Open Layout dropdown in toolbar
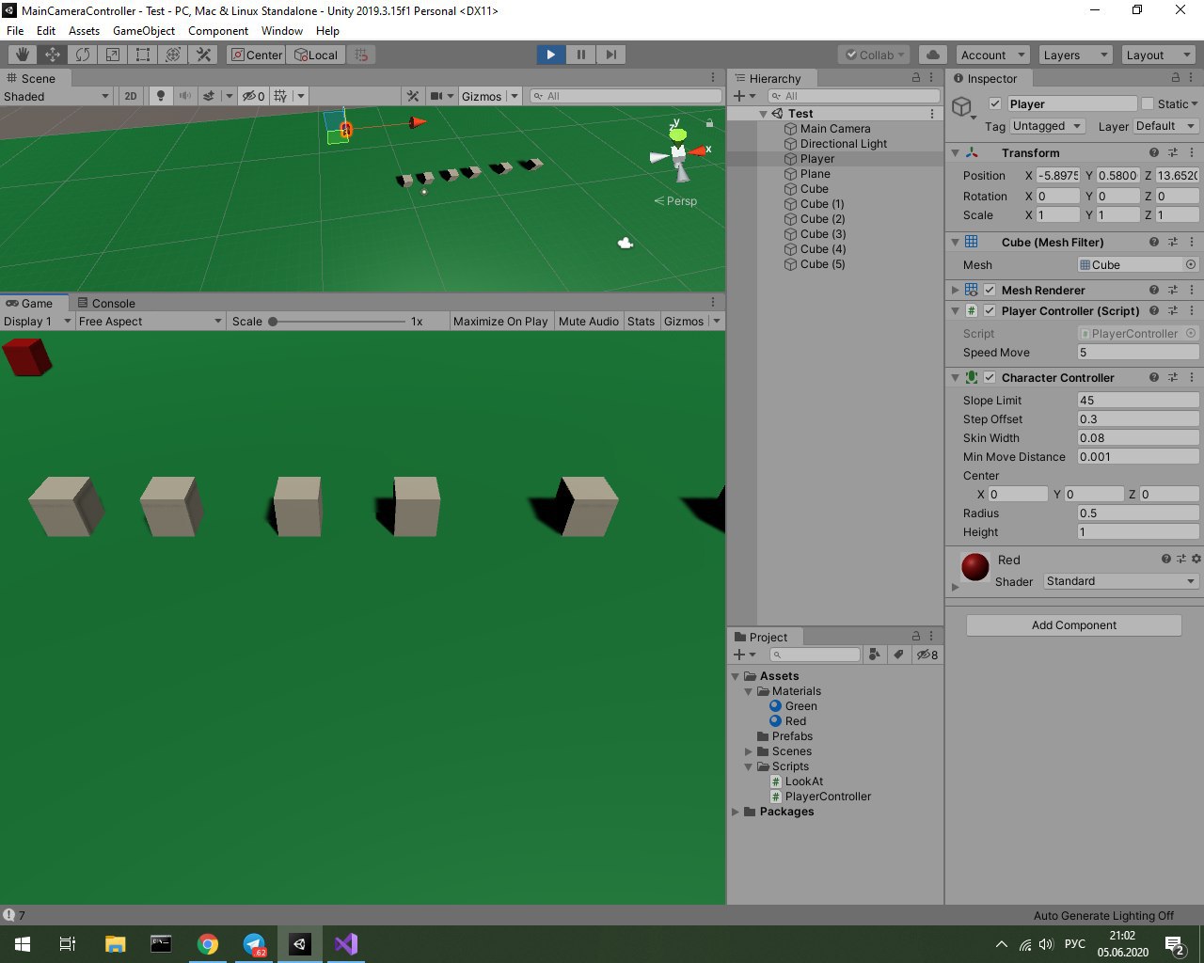 pyautogui.click(x=1158, y=55)
